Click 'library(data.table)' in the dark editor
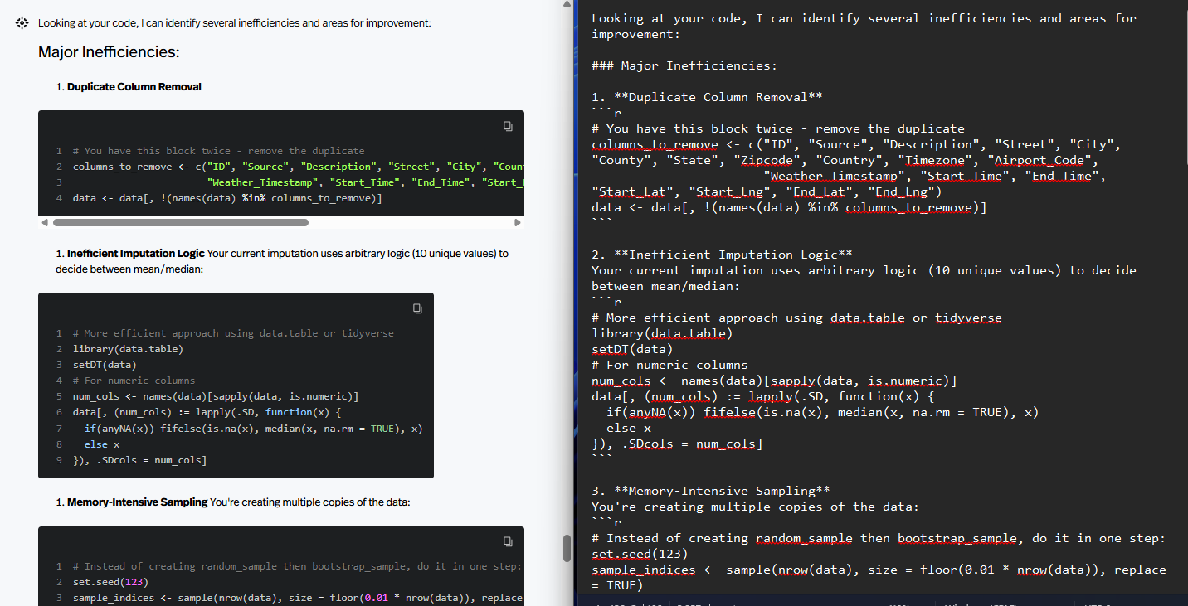 coord(662,333)
